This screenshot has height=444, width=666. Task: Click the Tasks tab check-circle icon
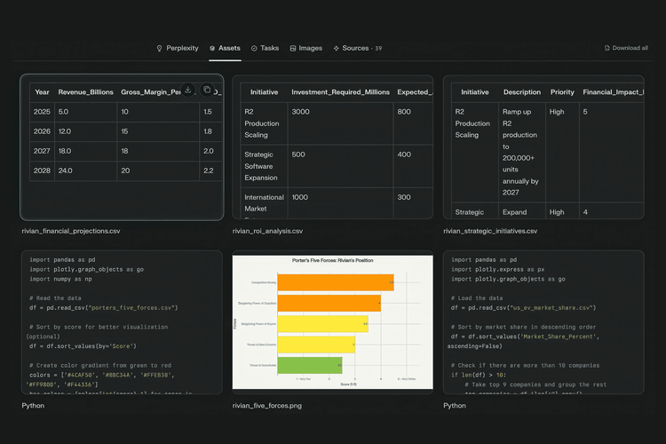pos(254,49)
